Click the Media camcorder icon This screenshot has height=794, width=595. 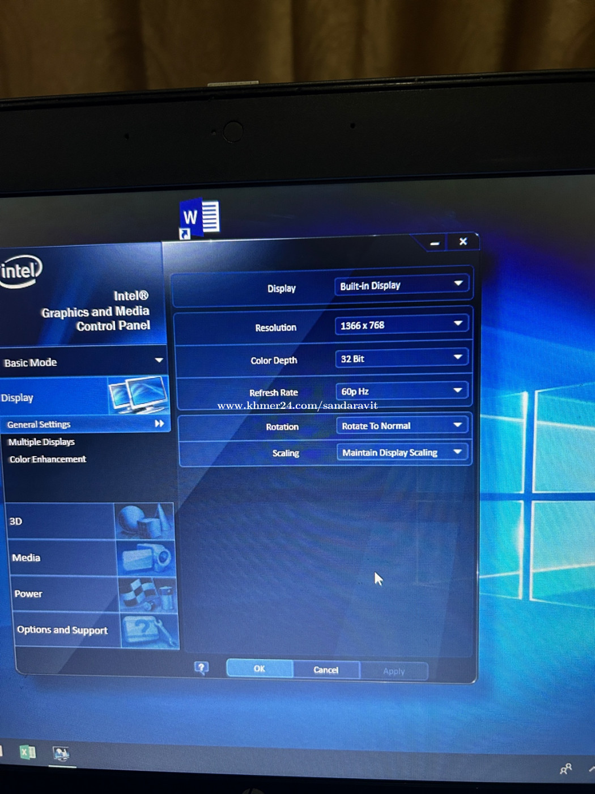click(x=146, y=558)
